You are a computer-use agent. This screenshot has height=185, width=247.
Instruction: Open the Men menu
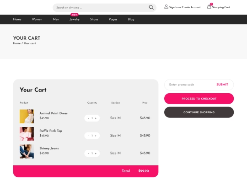pyautogui.click(x=56, y=19)
